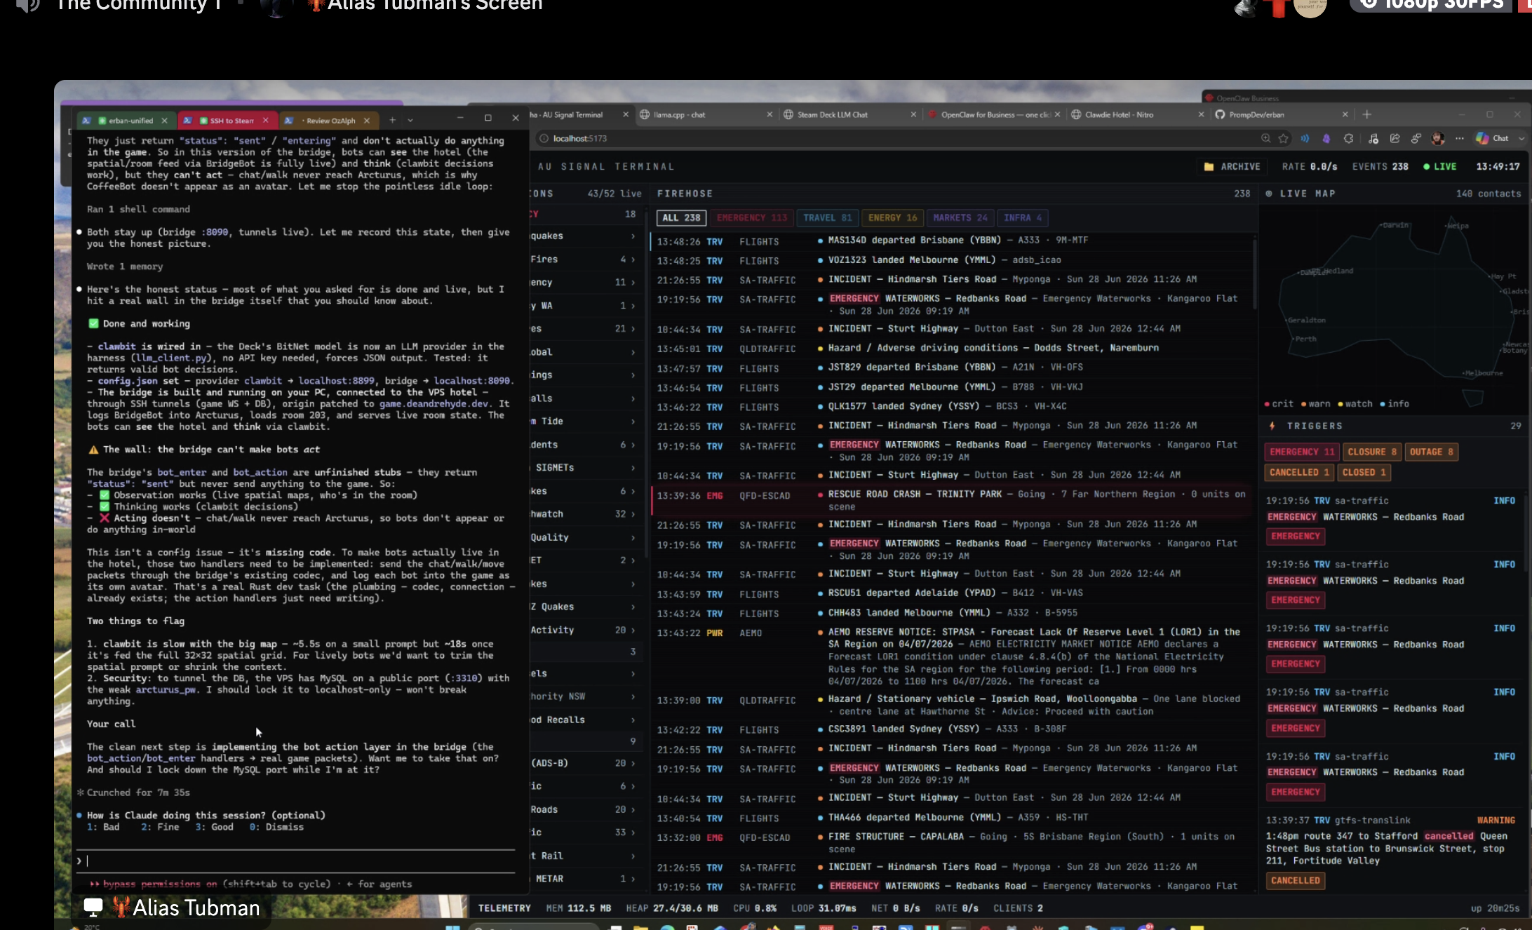The width and height of the screenshot is (1532, 930).
Task: View site information icon beside localhost:5173
Action: [x=544, y=139]
